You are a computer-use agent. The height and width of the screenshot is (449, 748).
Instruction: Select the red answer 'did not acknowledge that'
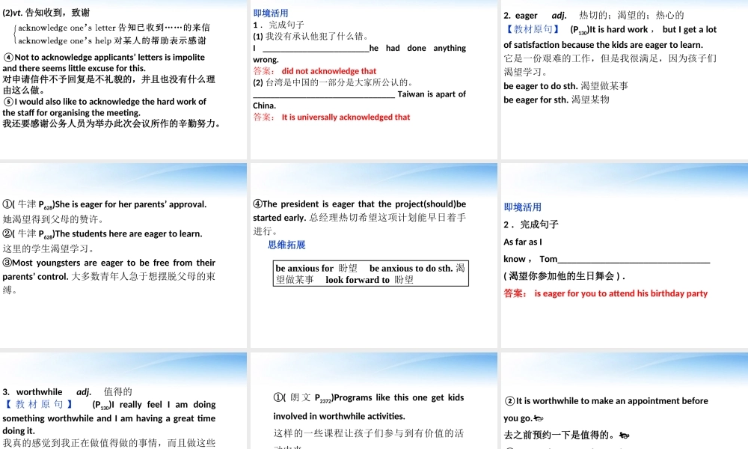click(x=328, y=71)
